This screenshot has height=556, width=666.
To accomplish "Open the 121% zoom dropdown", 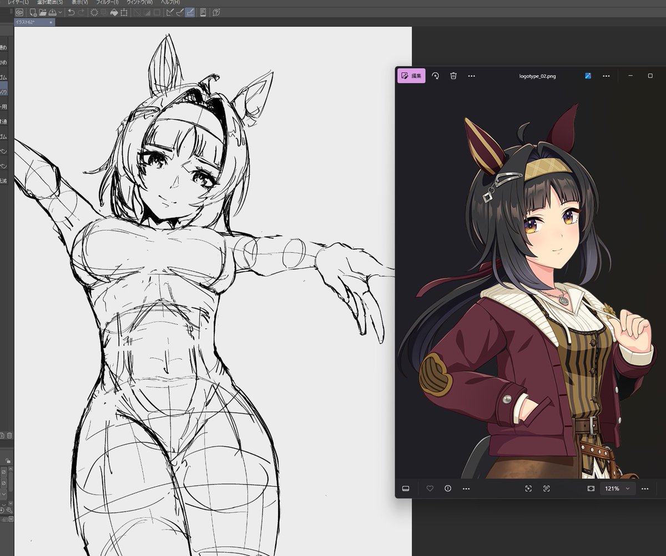I will (617, 488).
